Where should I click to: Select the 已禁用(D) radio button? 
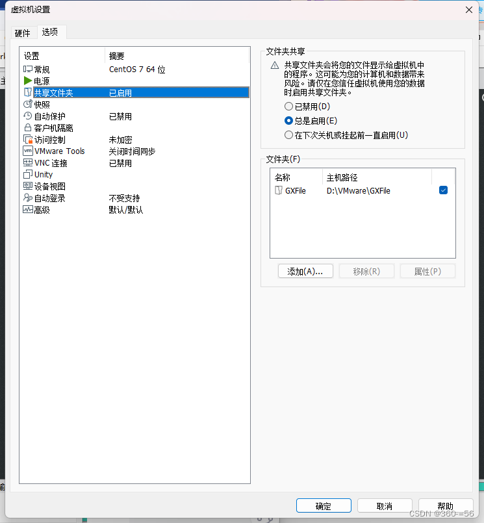(288, 107)
